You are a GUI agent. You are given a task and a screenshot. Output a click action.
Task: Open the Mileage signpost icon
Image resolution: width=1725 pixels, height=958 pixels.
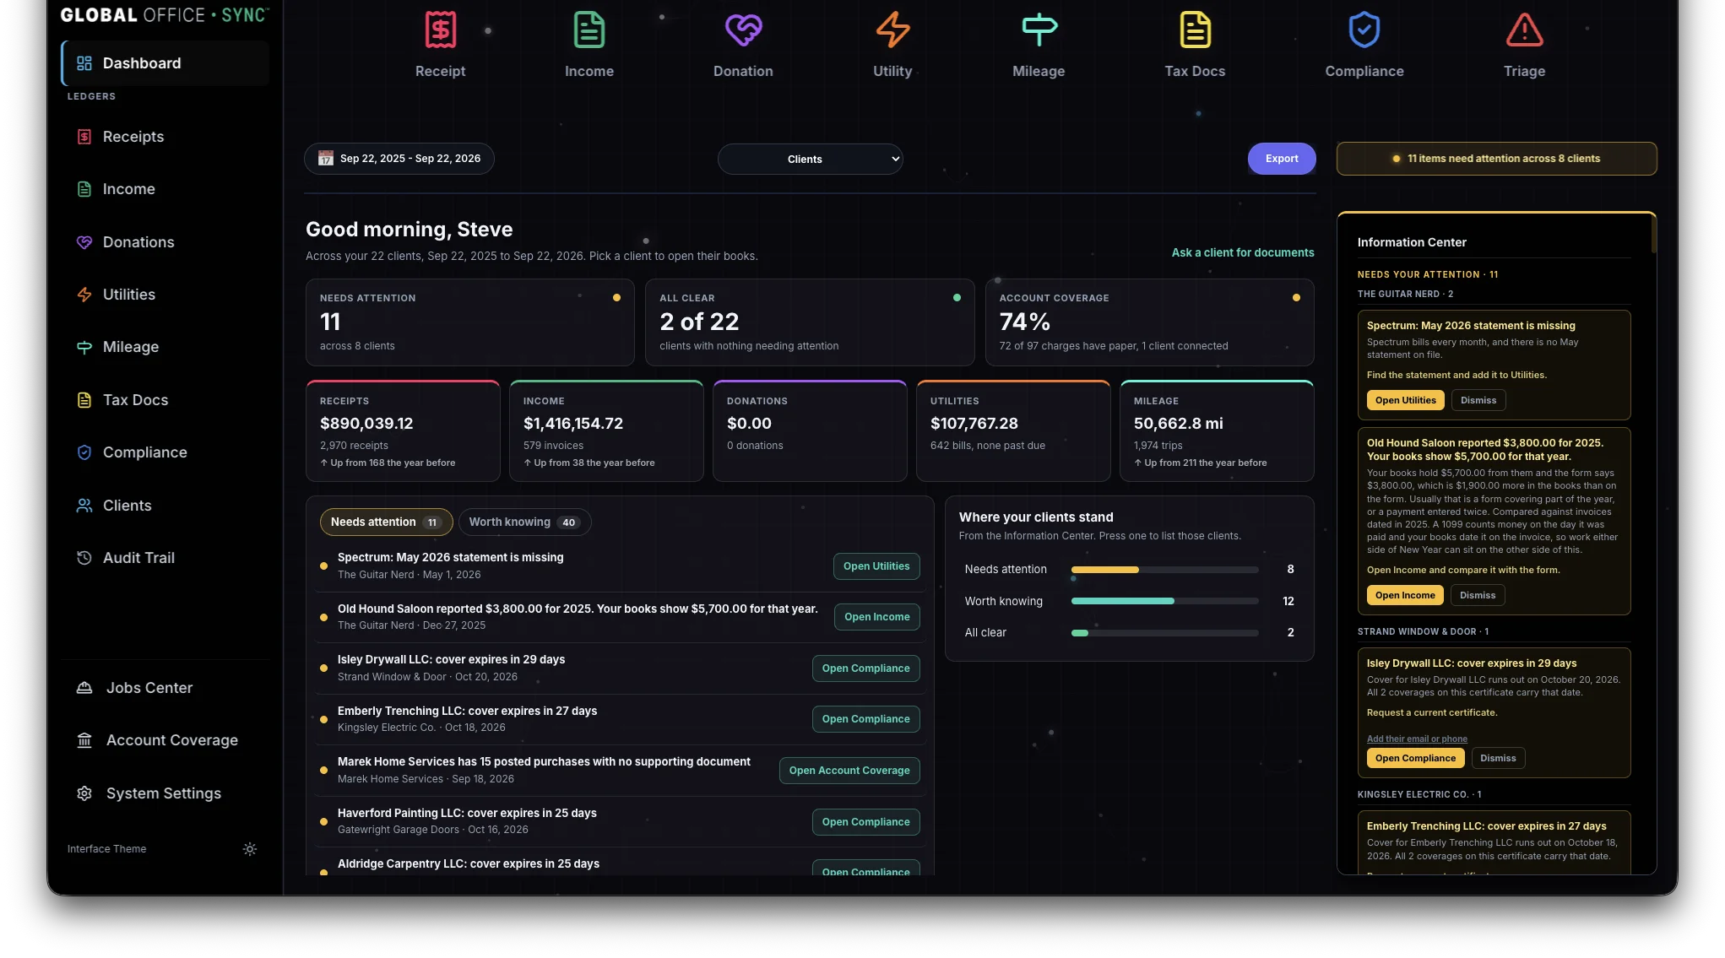click(1039, 30)
